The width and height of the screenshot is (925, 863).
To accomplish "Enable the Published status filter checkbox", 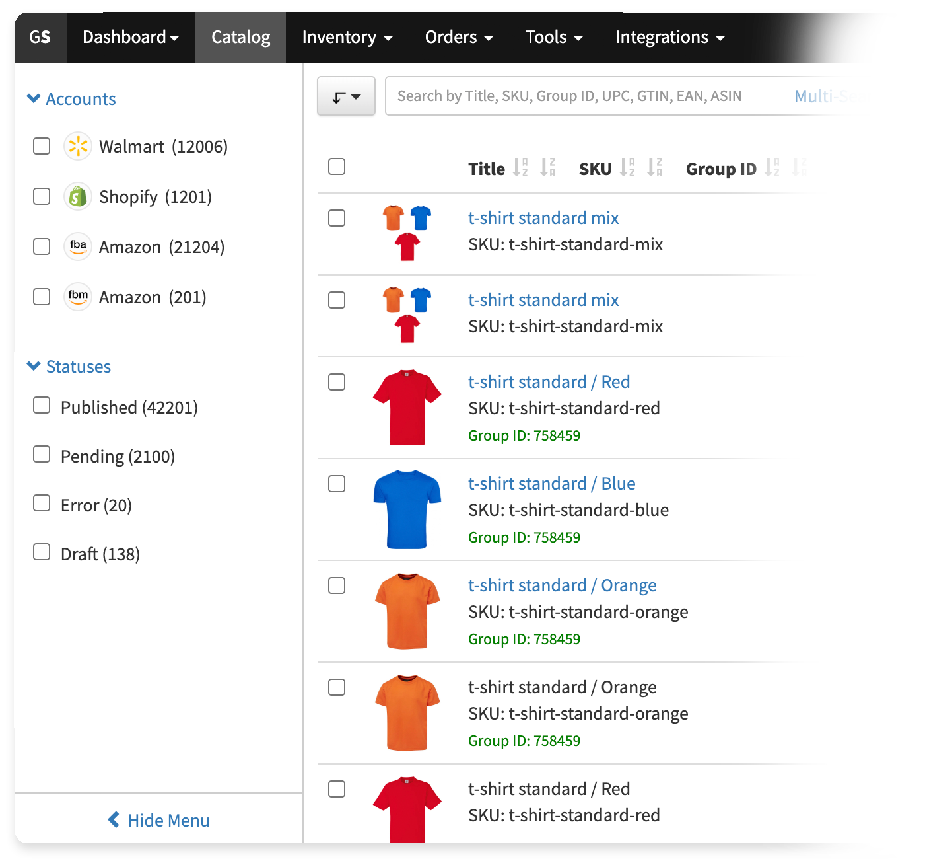I will click(x=42, y=406).
